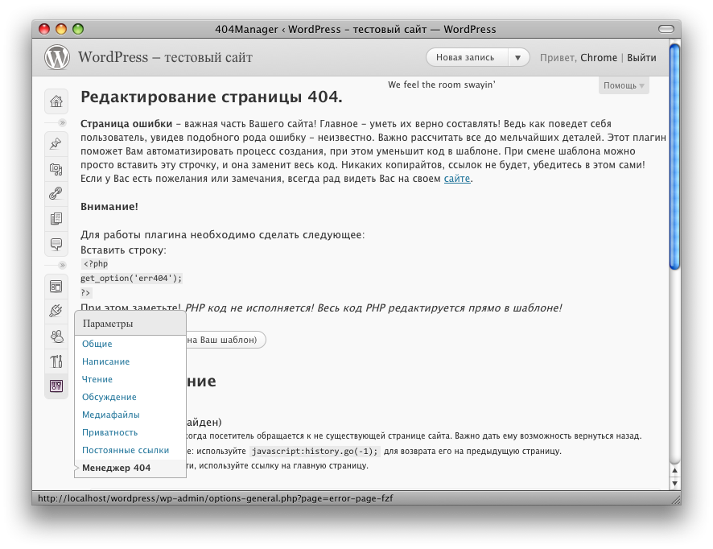Select Приватность in Параметры menu

coord(109,432)
